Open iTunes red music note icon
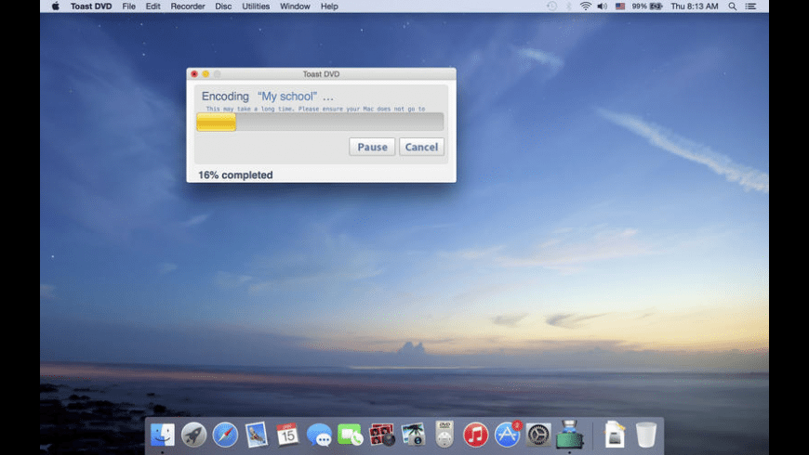Screen dimensions: 809x455 tap(476, 435)
